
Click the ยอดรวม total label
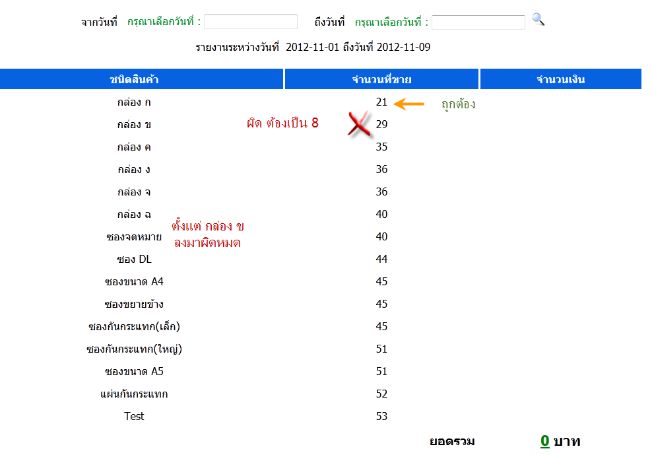pyautogui.click(x=452, y=441)
